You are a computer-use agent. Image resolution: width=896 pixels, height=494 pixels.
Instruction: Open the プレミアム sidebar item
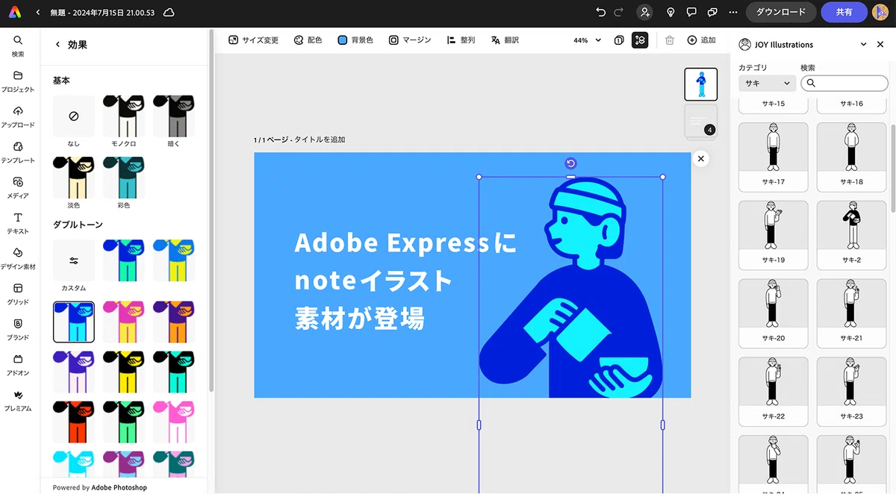(x=18, y=400)
